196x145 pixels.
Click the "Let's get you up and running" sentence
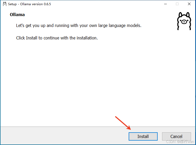(79, 26)
